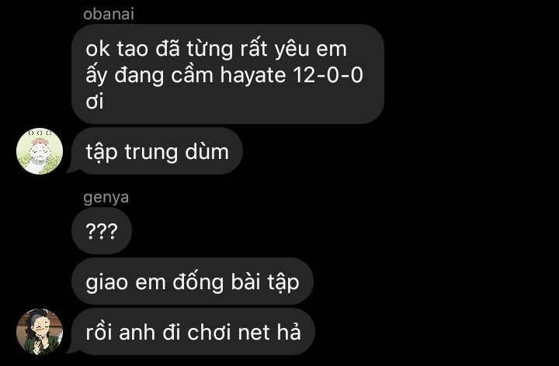Click the word "dùm" in the second bubble
The height and width of the screenshot is (366, 559).
[x=207, y=152]
